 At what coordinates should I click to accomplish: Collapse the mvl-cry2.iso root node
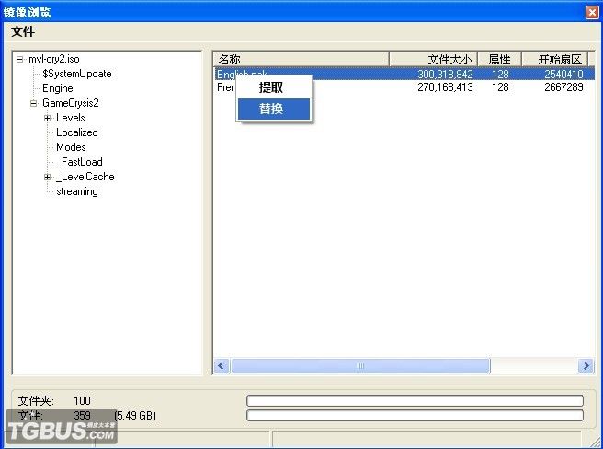[19, 59]
